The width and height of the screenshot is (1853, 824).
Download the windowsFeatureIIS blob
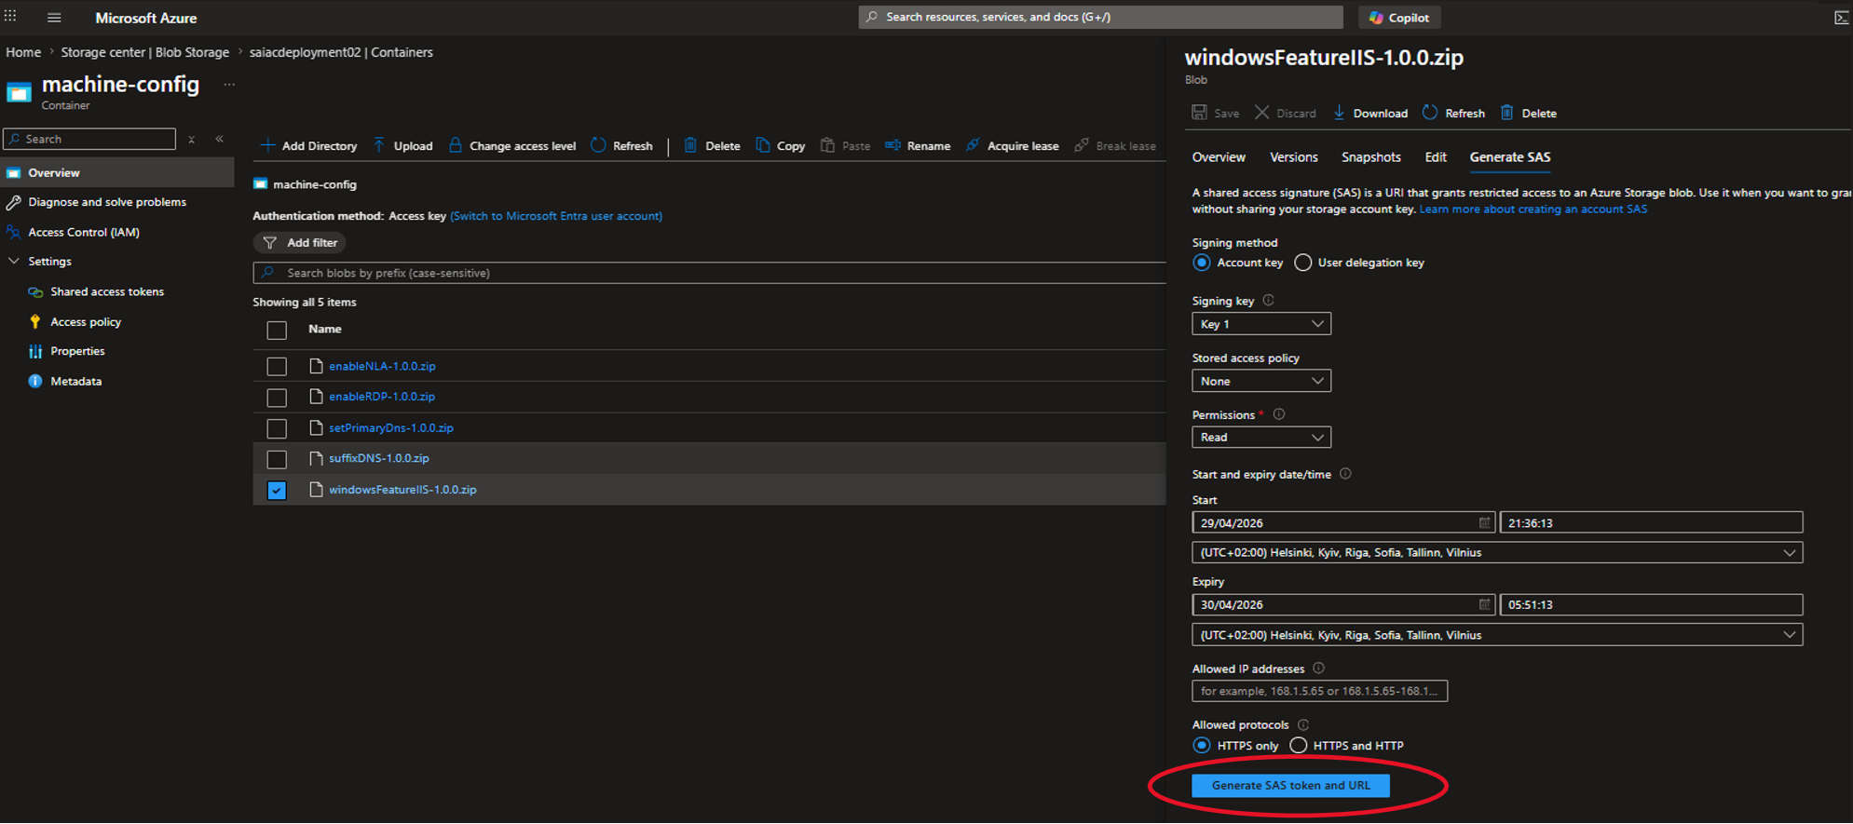[1370, 113]
